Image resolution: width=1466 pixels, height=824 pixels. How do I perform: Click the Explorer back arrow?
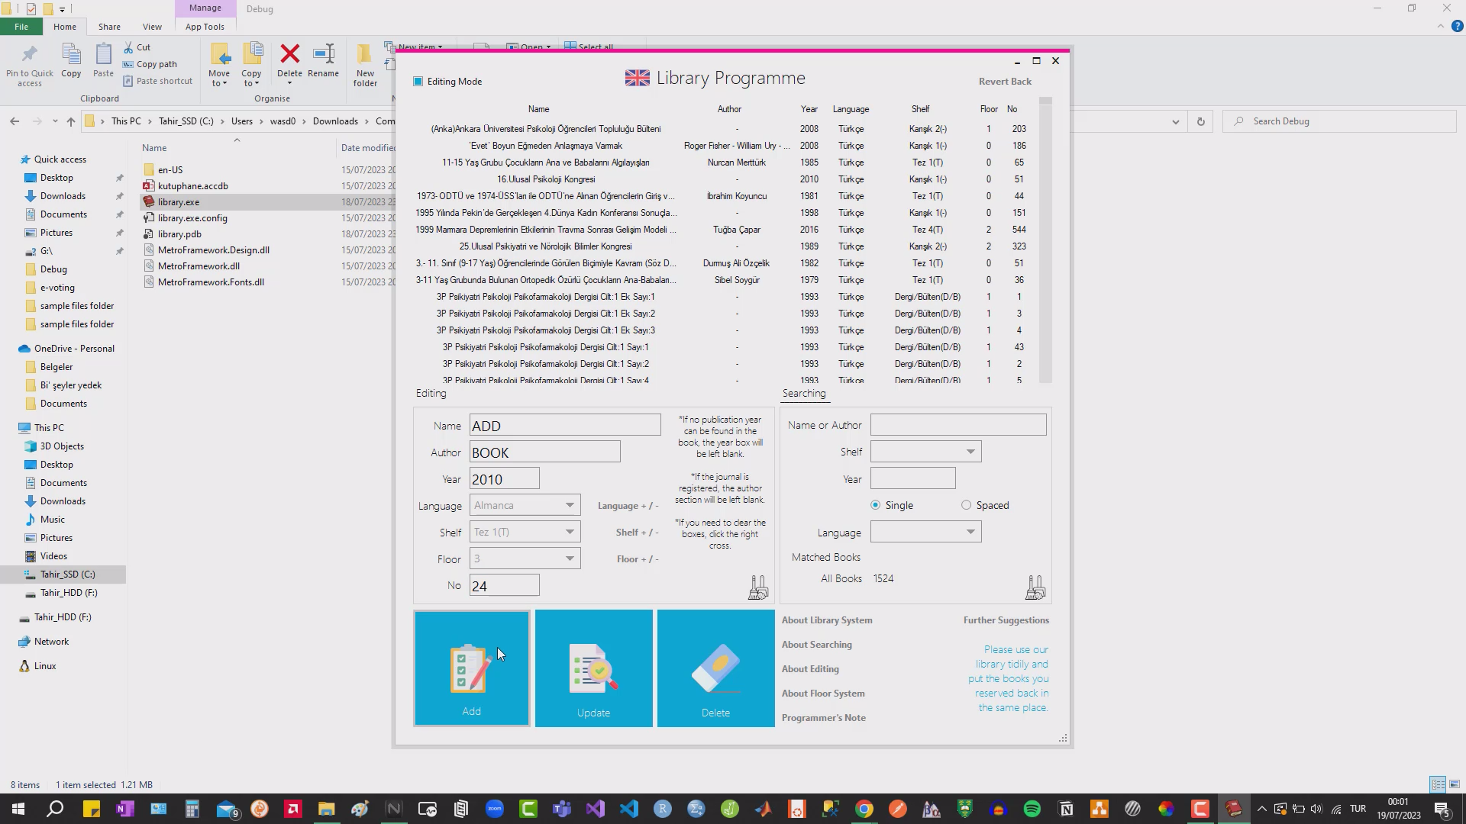(15, 121)
